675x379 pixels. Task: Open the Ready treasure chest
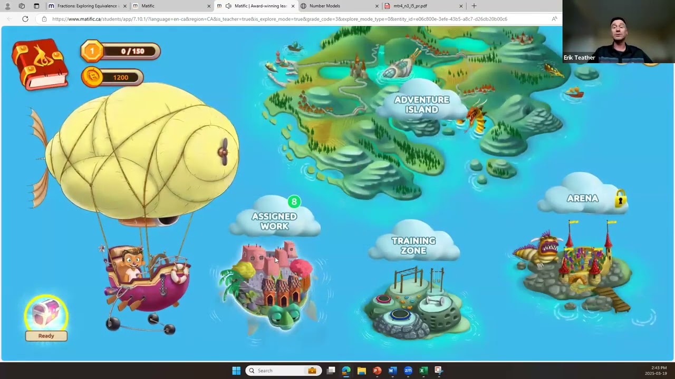coord(46,312)
